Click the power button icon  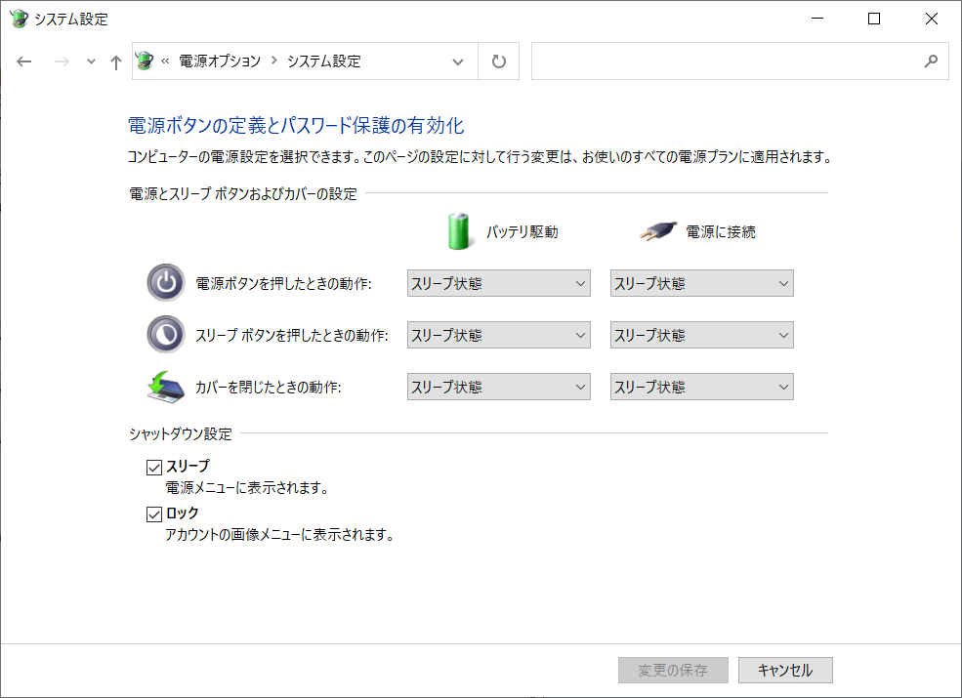(x=166, y=283)
